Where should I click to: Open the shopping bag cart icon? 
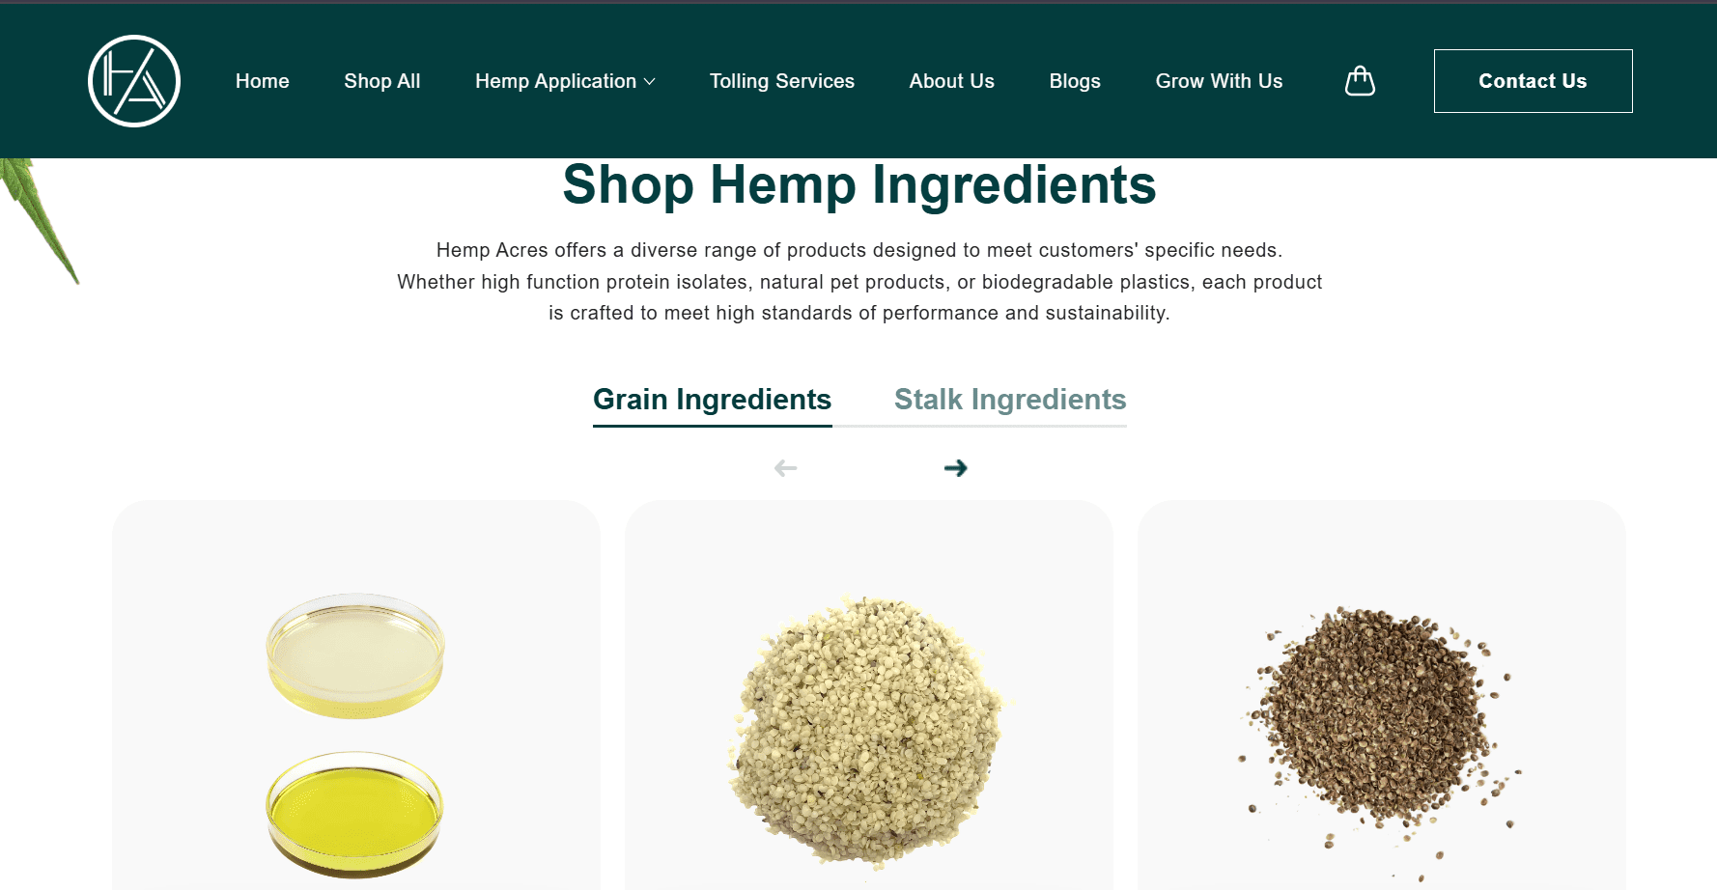click(1360, 81)
